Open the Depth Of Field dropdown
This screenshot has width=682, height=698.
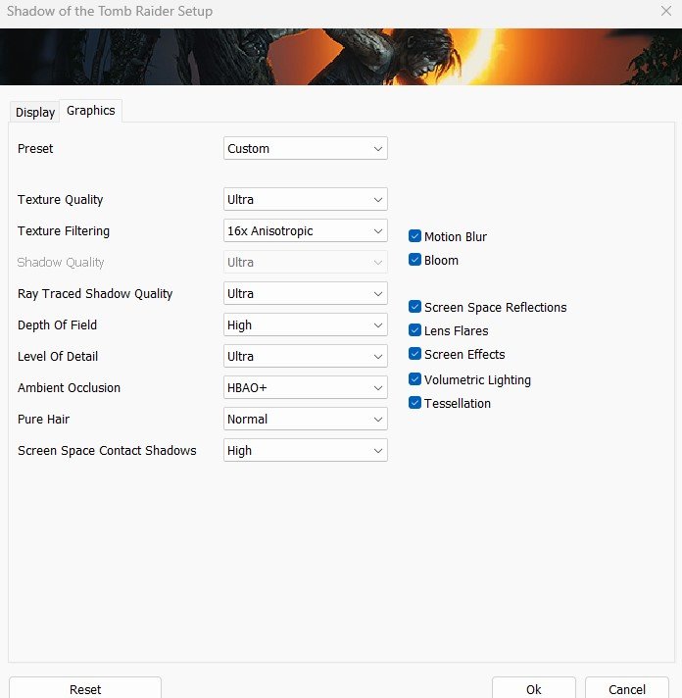(x=305, y=324)
